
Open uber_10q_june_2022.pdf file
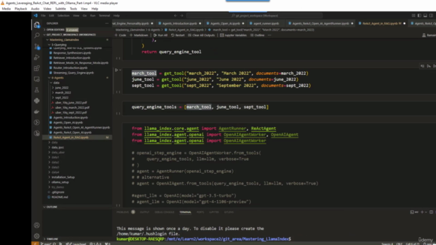pyautogui.click(x=71, y=103)
